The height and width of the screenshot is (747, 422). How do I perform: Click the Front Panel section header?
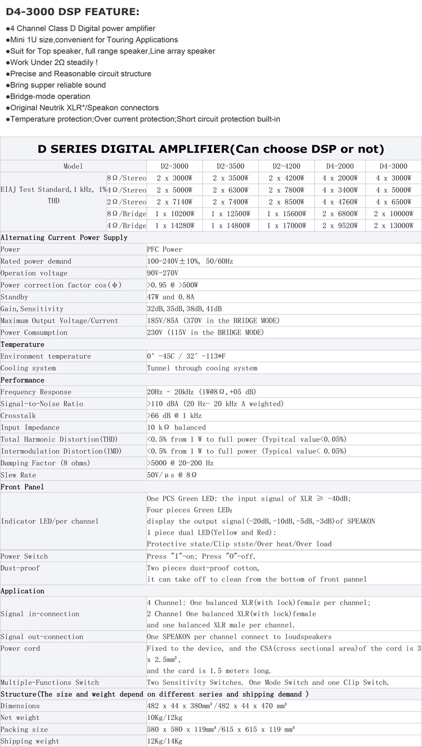tap(23, 487)
